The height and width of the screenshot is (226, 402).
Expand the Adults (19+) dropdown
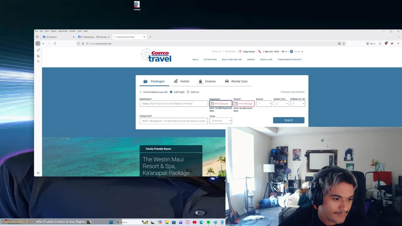281,104
